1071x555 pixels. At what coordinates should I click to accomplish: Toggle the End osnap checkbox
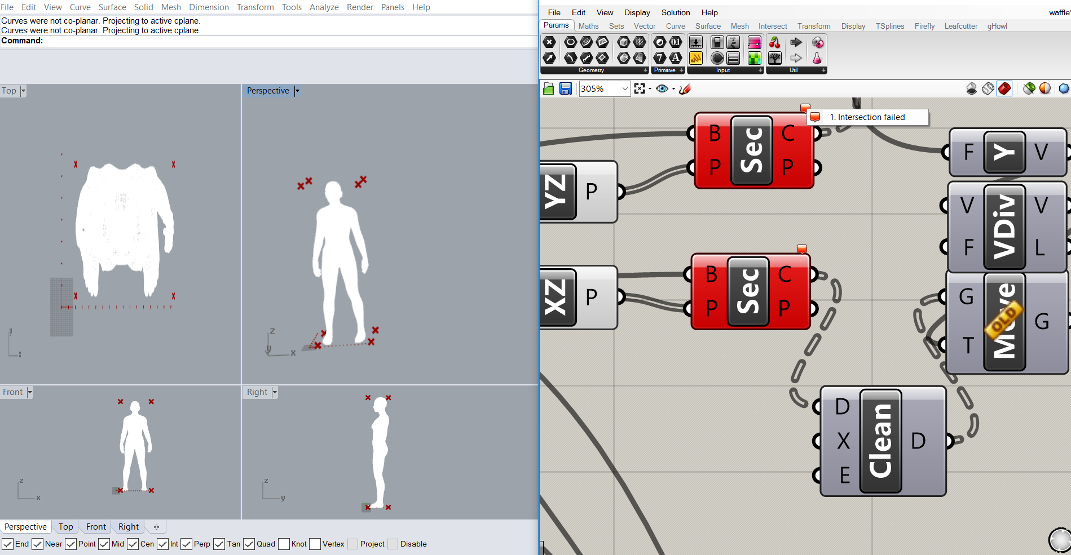pyautogui.click(x=8, y=544)
